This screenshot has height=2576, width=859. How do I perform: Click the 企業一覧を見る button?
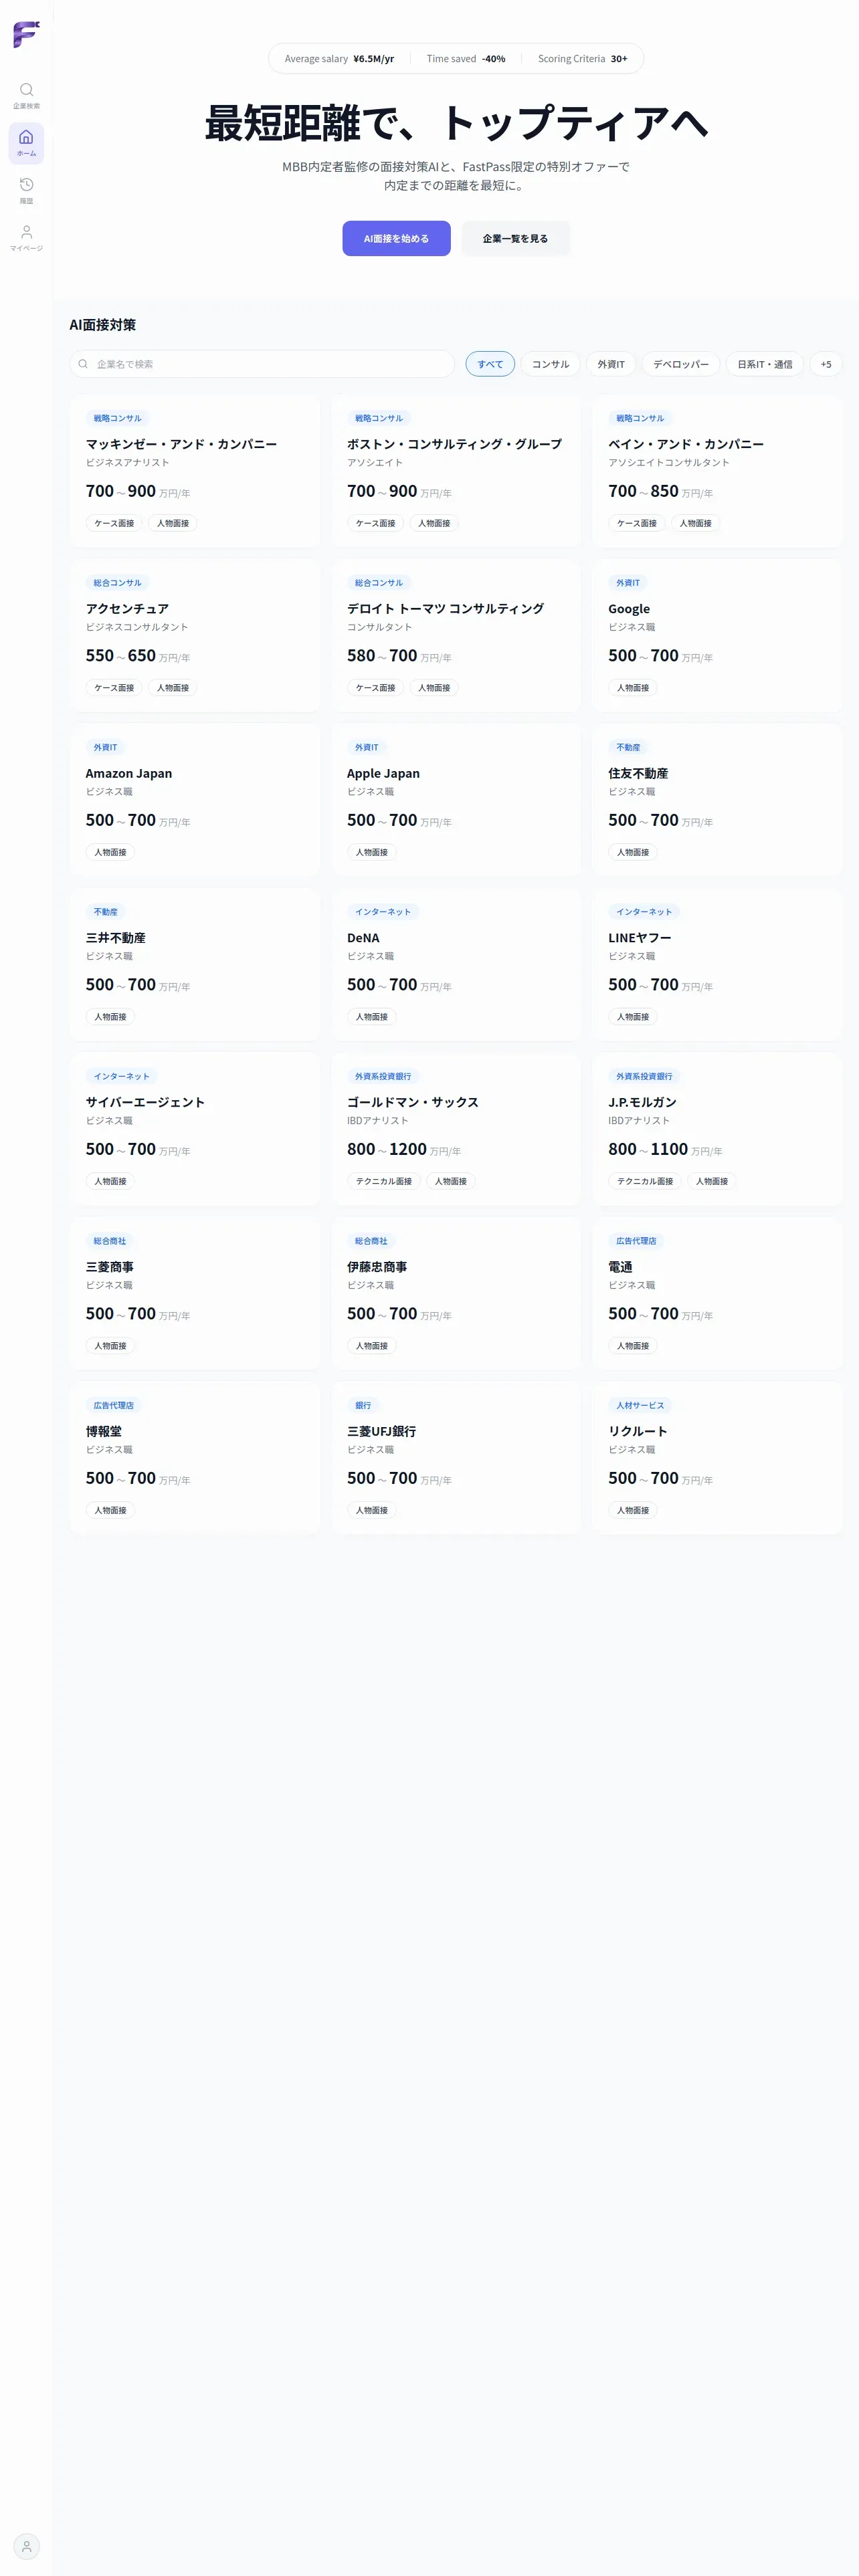pos(515,239)
